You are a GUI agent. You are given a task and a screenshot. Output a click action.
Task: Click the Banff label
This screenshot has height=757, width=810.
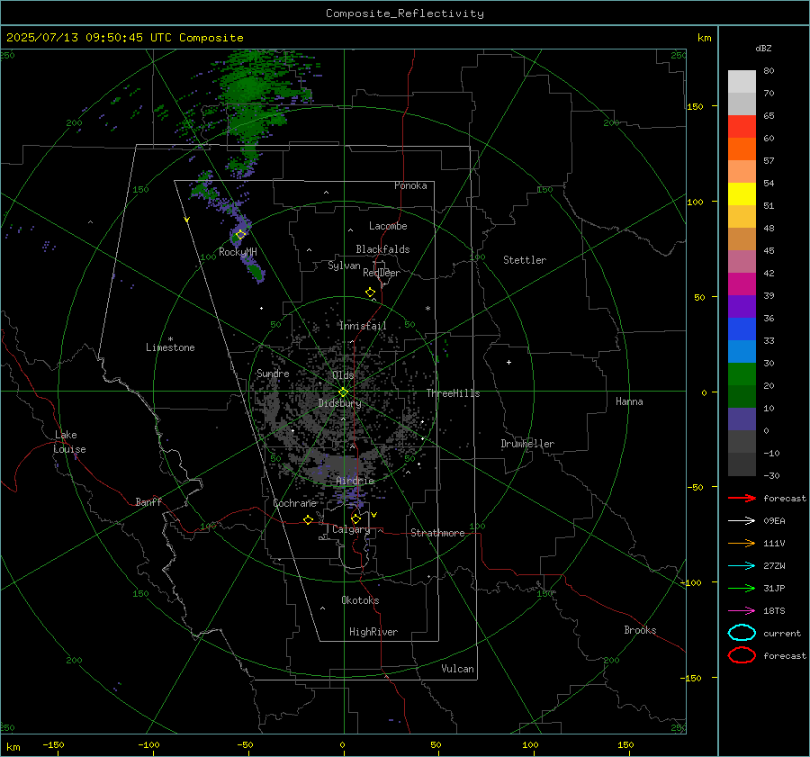coord(148,501)
